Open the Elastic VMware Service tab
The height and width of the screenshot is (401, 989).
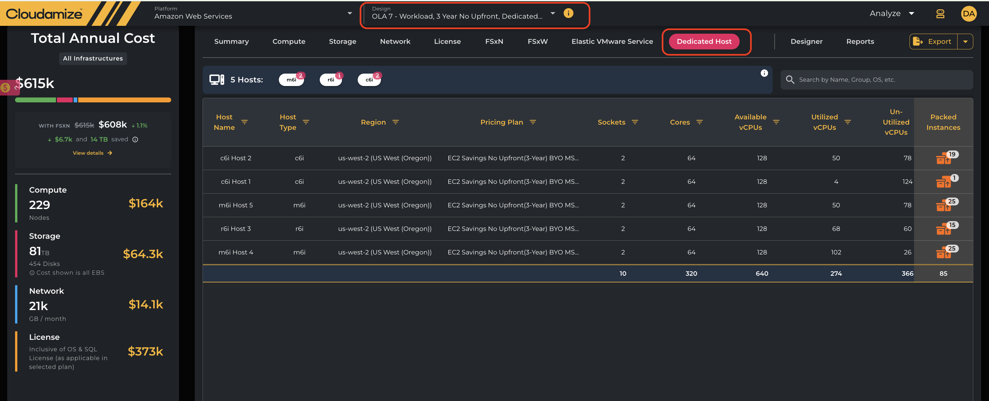pos(612,42)
